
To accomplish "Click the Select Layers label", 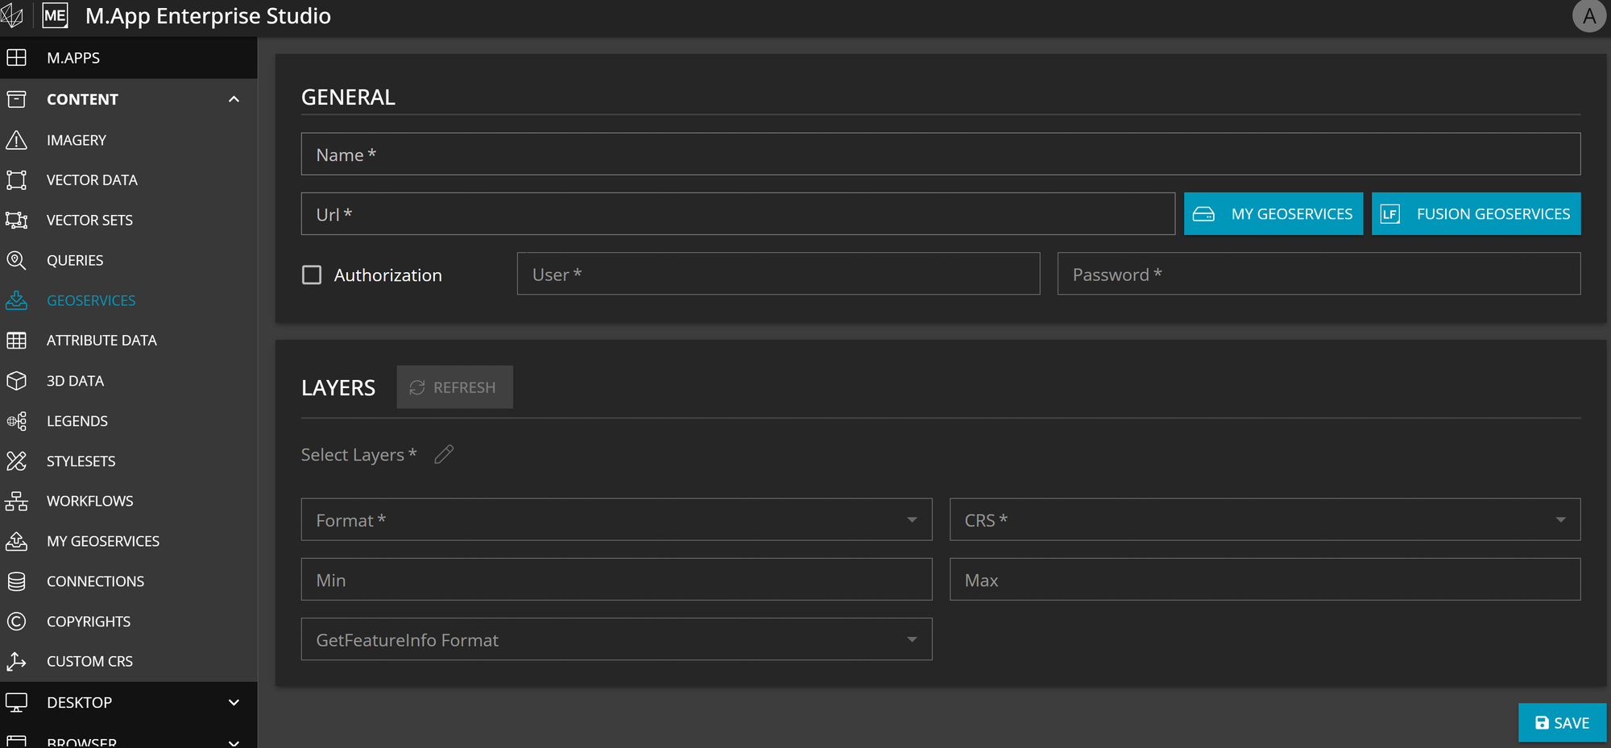I will [x=358, y=454].
